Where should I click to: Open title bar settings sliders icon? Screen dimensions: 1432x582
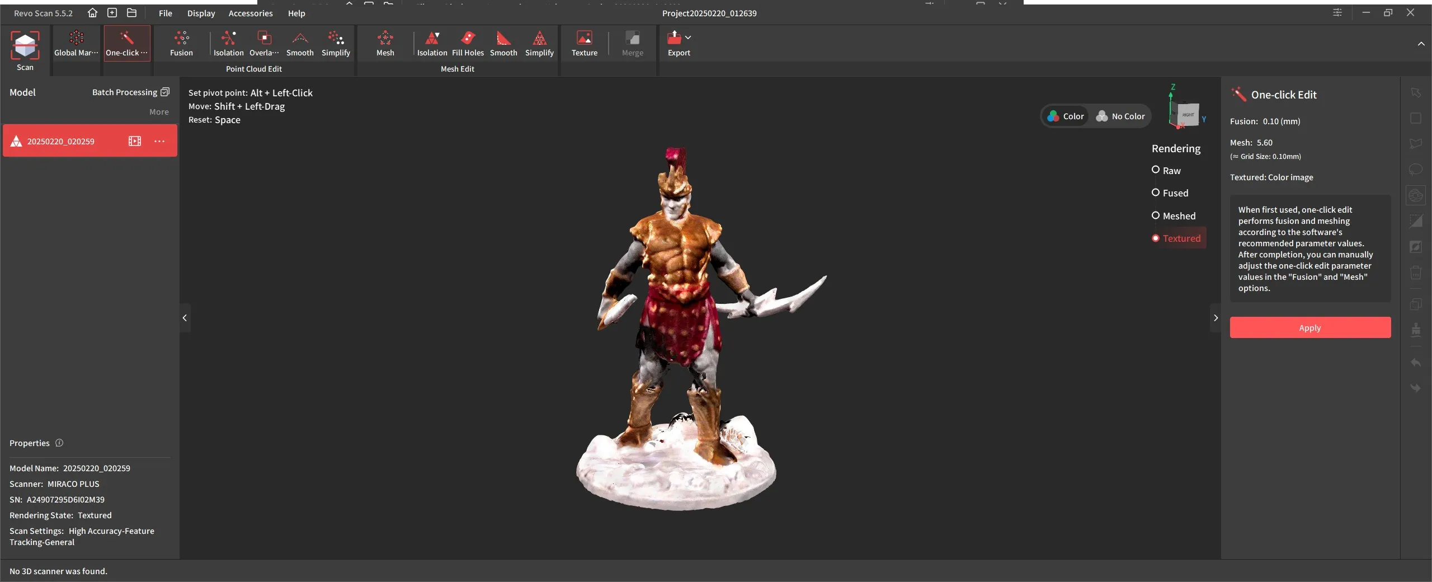[1337, 12]
